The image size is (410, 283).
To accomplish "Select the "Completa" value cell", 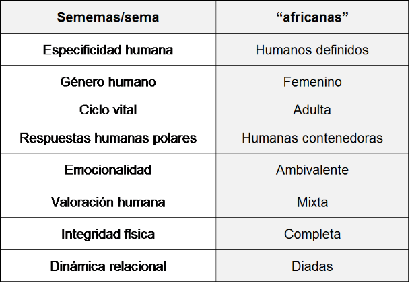I will click(312, 234).
